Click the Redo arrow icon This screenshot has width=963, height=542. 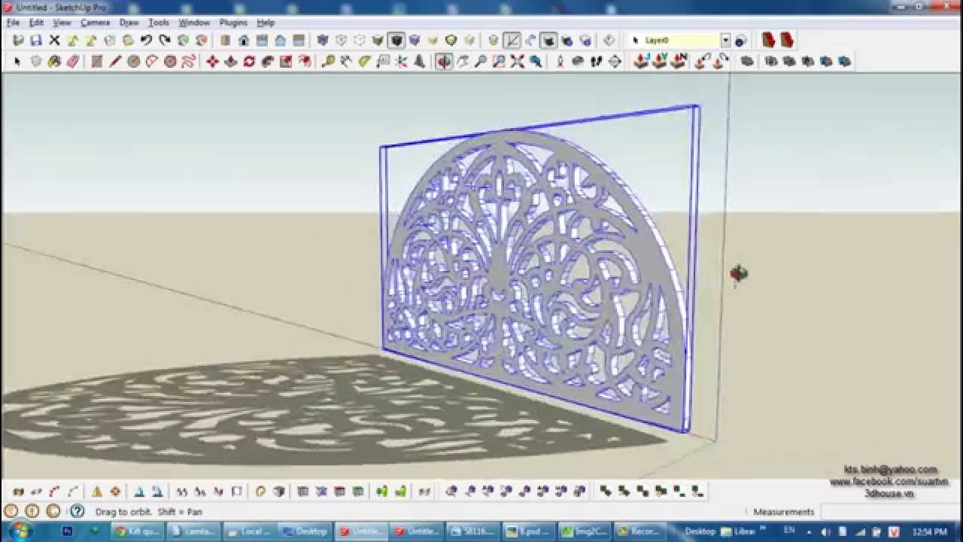[165, 41]
